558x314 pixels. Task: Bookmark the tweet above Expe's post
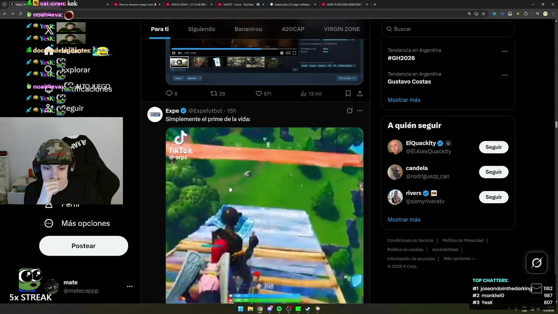[x=348, y=93]
